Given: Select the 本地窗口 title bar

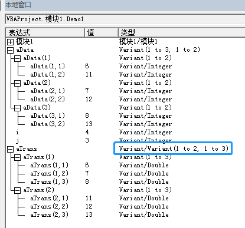Looking at the screenshot, I should (x=125, y=5).
